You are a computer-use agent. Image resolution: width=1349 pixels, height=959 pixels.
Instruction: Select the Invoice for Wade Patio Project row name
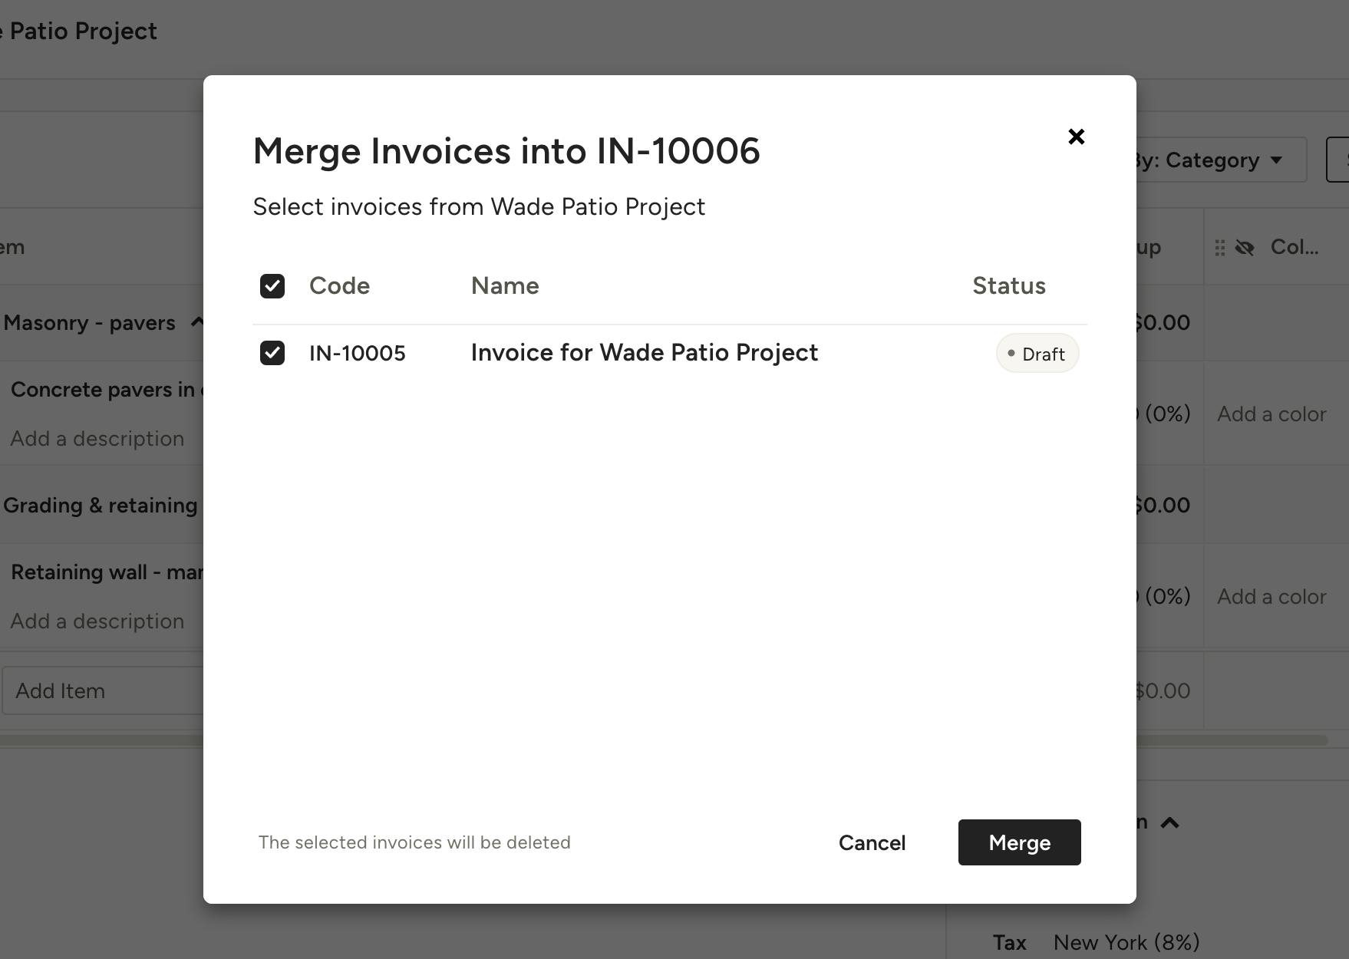pyautogui.click(x=644, y=353)
